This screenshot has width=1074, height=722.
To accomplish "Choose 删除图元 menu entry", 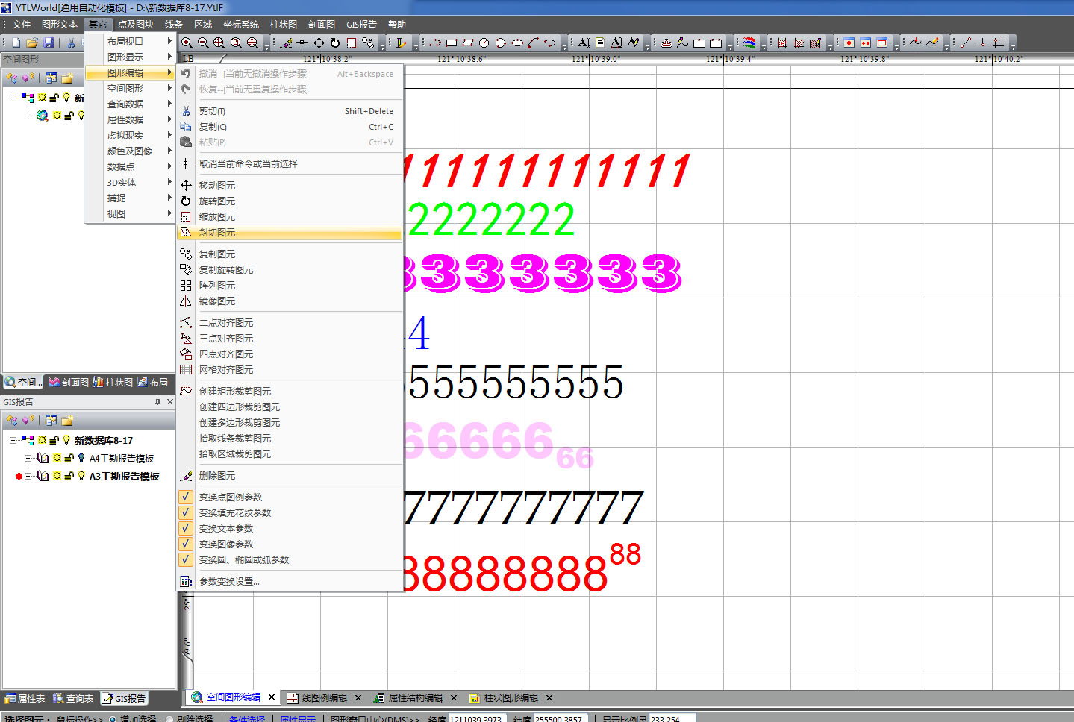I will (x=290, y=475).
